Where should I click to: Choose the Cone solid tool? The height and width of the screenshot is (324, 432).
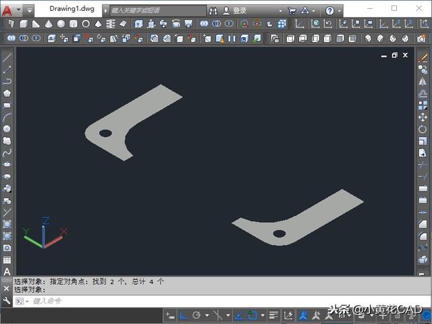tap(49, 24)
